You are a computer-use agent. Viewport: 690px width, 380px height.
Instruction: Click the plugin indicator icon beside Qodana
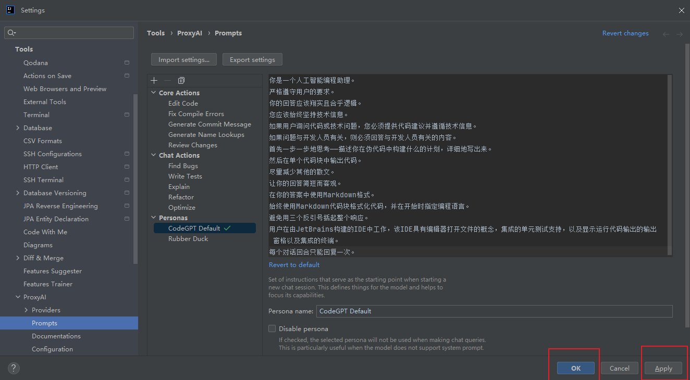(x=126, y=62)
